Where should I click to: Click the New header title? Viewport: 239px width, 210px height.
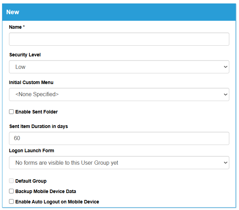(13, 12)
